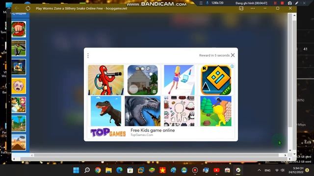
Task: Open the 1280x720 recording size selector
Action: [217, 3]
